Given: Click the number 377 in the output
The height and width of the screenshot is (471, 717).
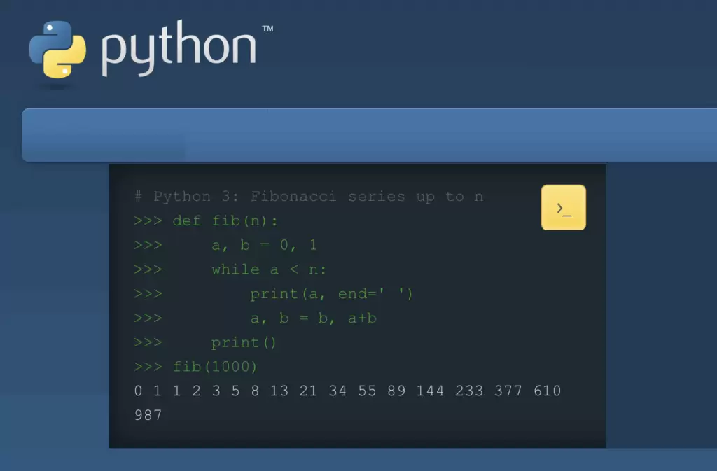Looking at the screenshot, I should (x=508, y=391).
